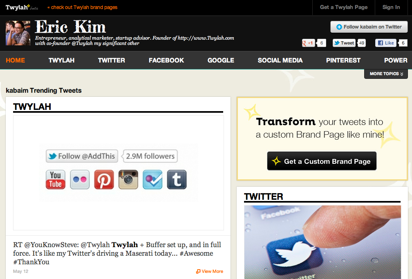The image size is (412, 279).
Task: Click check out Twylah brand pages link
Action: [82, 7]
